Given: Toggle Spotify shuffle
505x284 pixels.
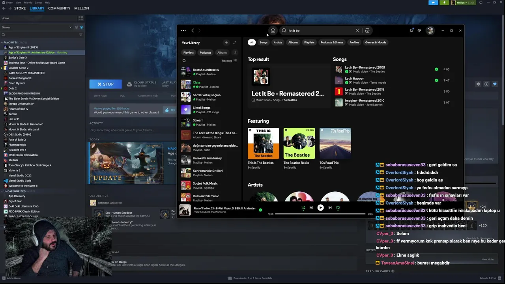Looking at the screenshot, I should pyautogui.click(x=303, y=208).
